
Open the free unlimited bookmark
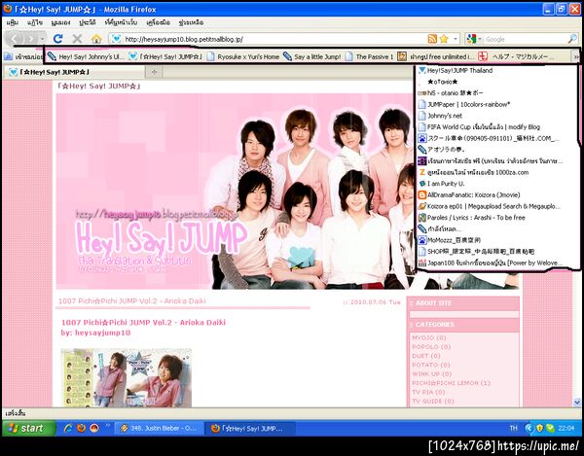click(x=436, y=57)
